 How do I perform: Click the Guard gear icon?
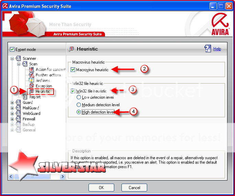[x=18, y=102]
